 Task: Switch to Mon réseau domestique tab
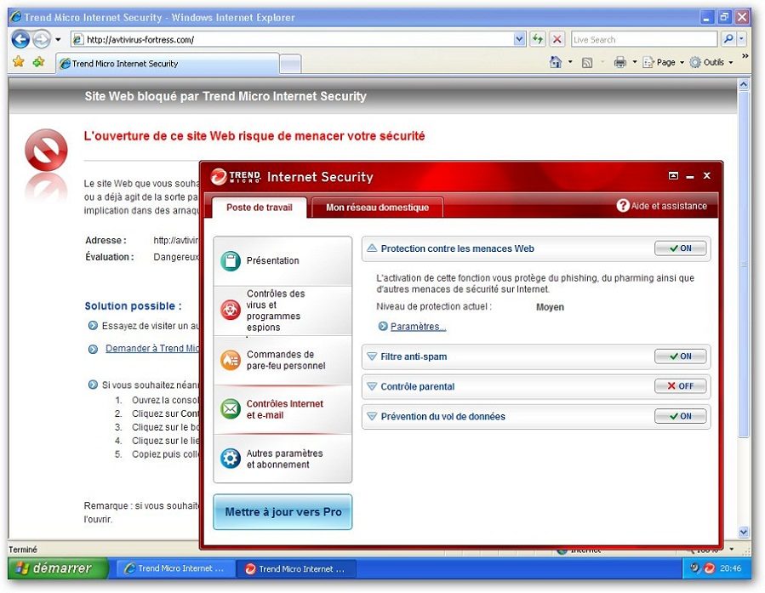pos(377,208)
